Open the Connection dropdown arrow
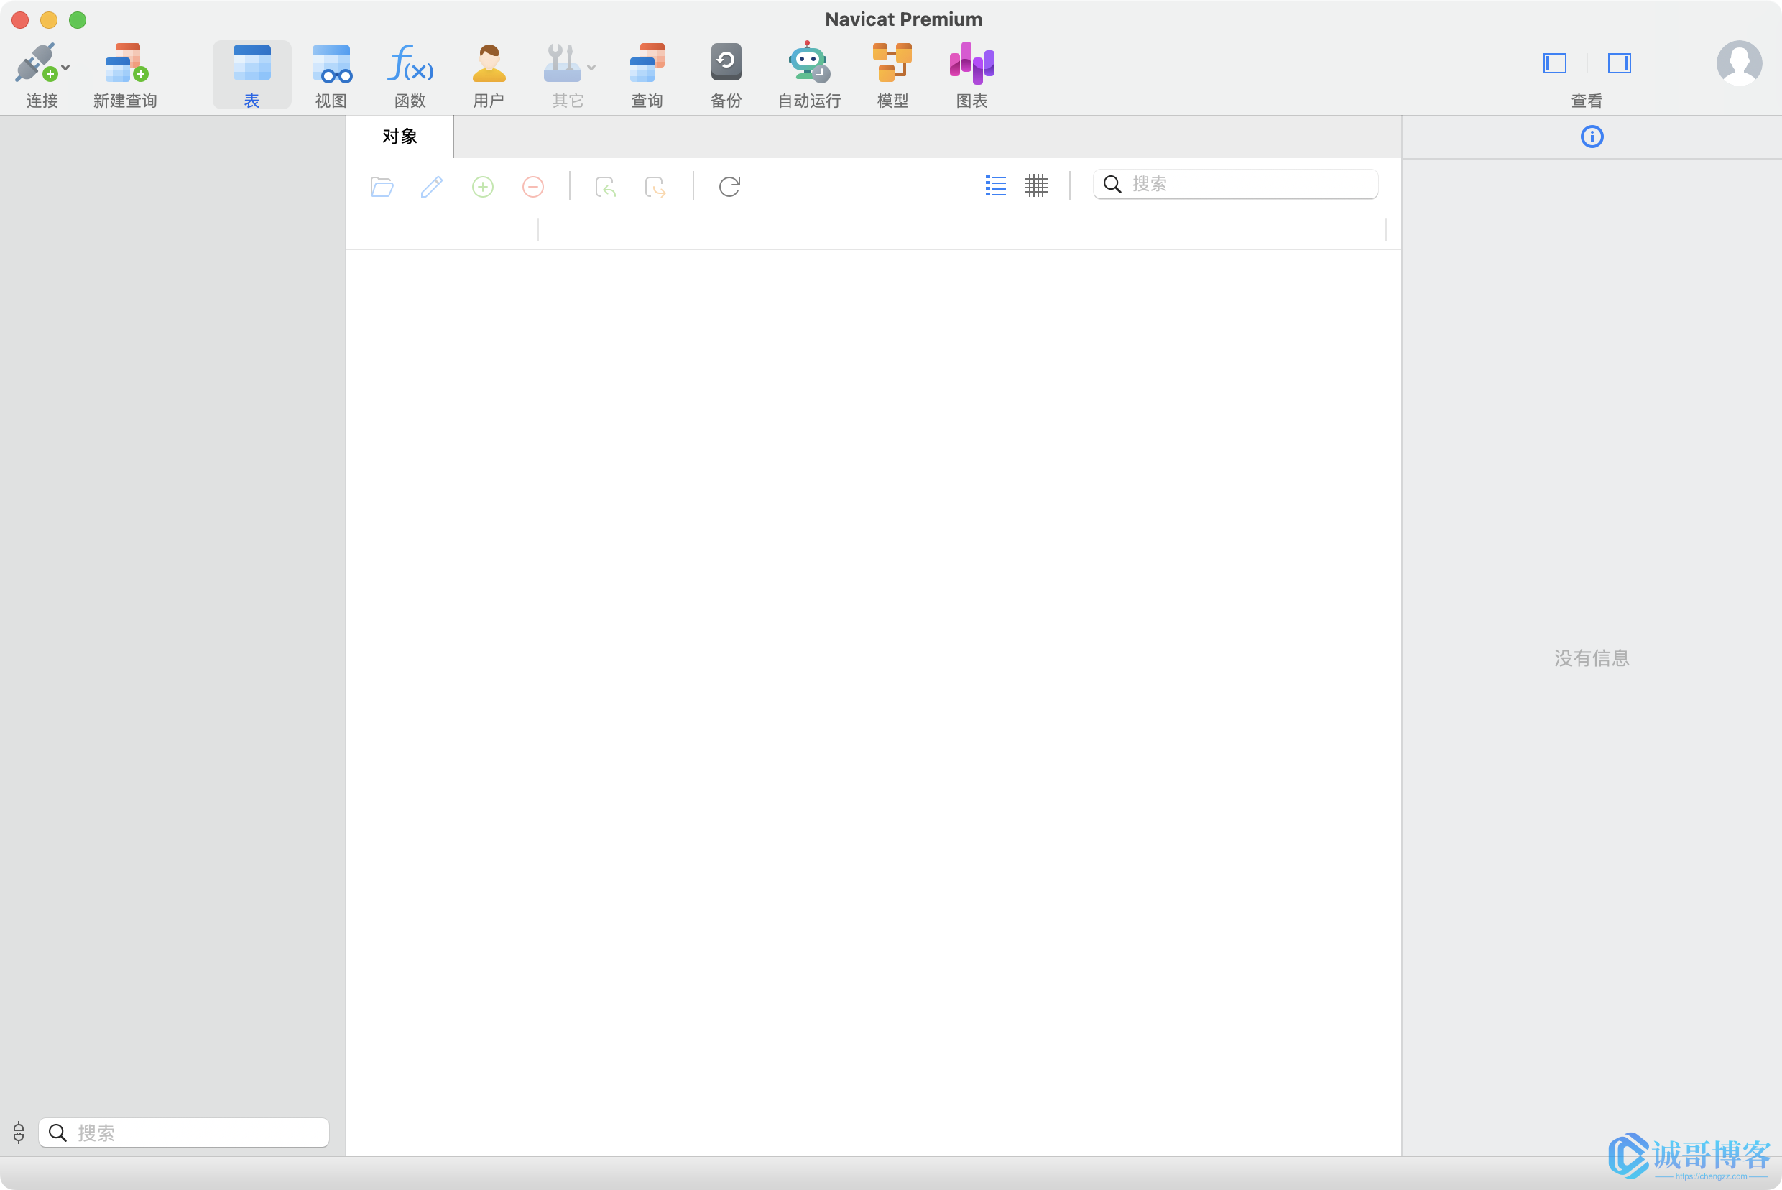Image resolution: width=1782 pixels, height=1190 pixels. [66, 68]
